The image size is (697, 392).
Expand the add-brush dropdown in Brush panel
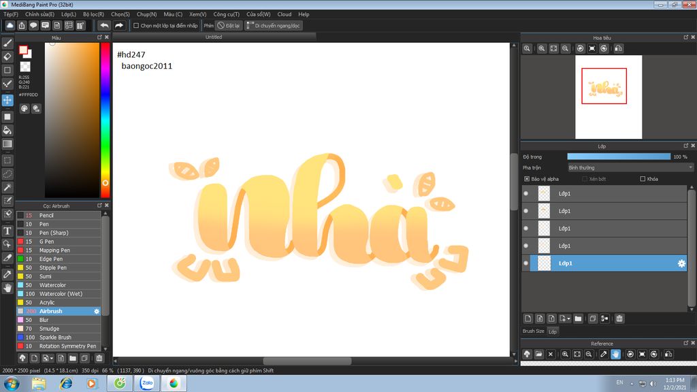[48, 358]
